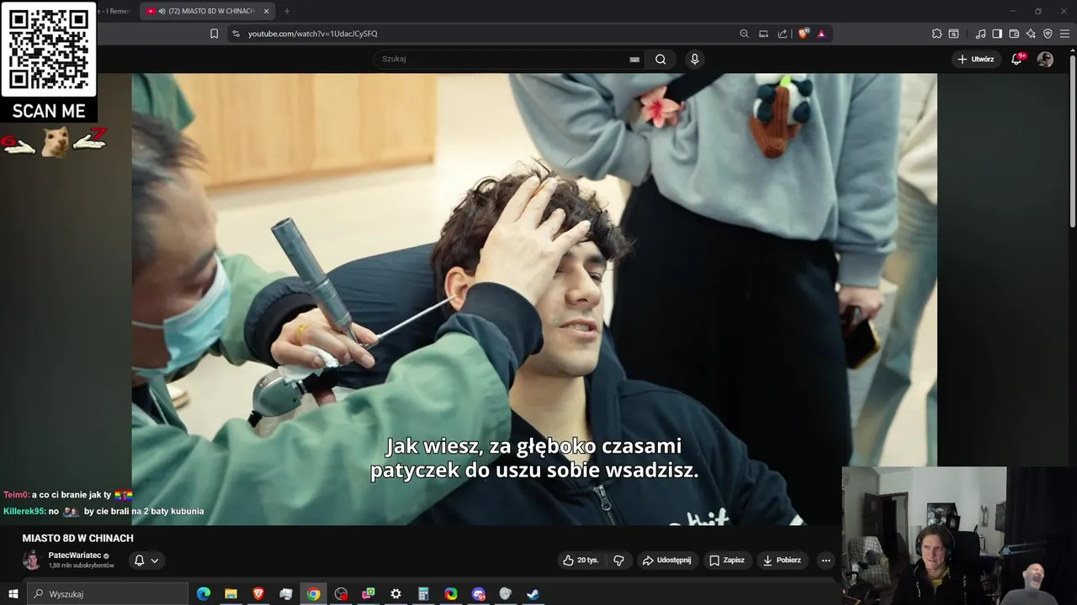
Task: Click video title MIASTO 8D W CHINACH
Action: tap(77, 538)
